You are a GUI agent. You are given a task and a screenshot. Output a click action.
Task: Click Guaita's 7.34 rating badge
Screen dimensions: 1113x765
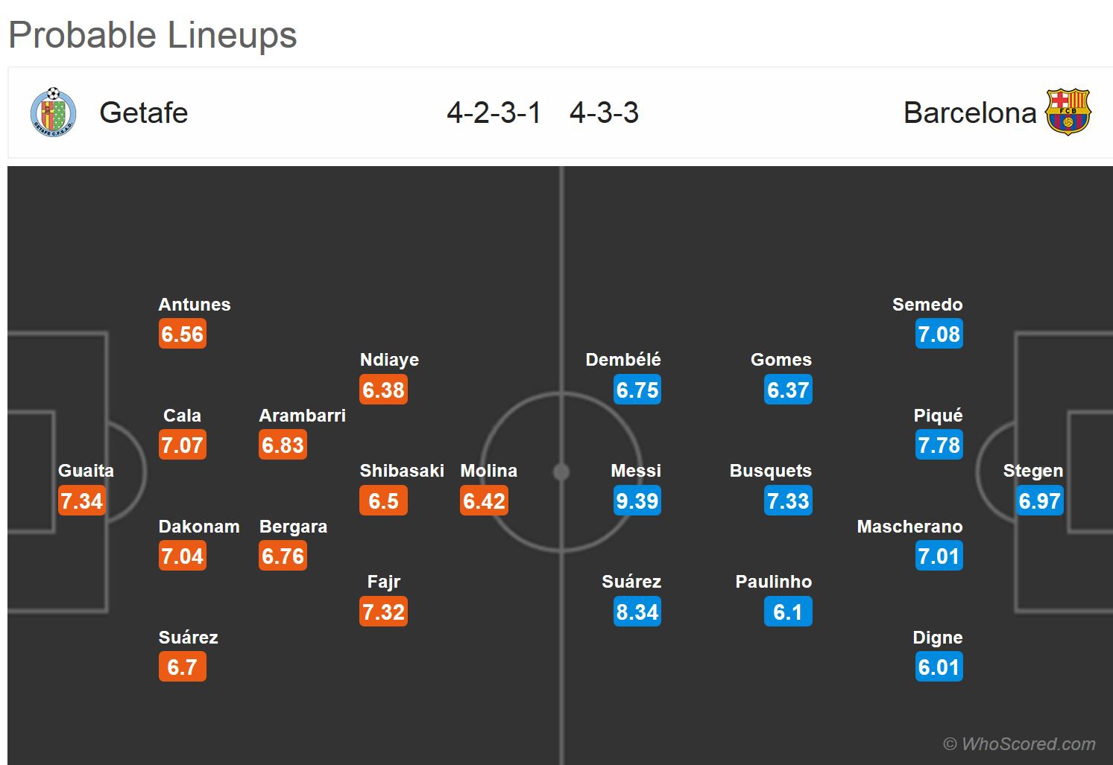pos(82,501)
